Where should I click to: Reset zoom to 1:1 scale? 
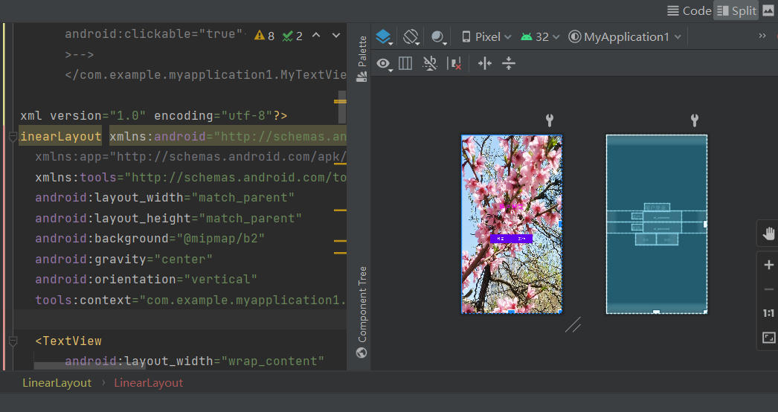pos(768,313)
